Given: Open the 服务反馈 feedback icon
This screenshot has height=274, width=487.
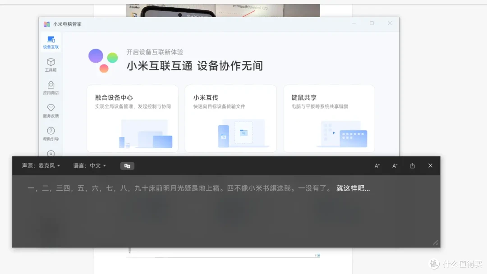Looking at the screenshot, I should point(51,111).
